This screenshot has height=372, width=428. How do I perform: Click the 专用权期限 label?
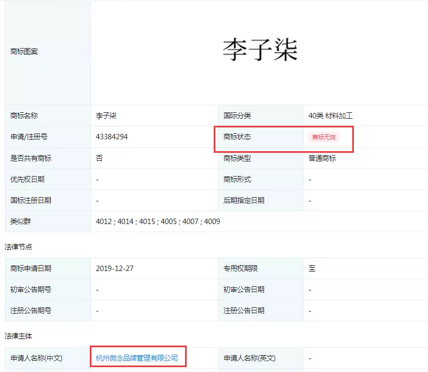click(x=240, y=268)
